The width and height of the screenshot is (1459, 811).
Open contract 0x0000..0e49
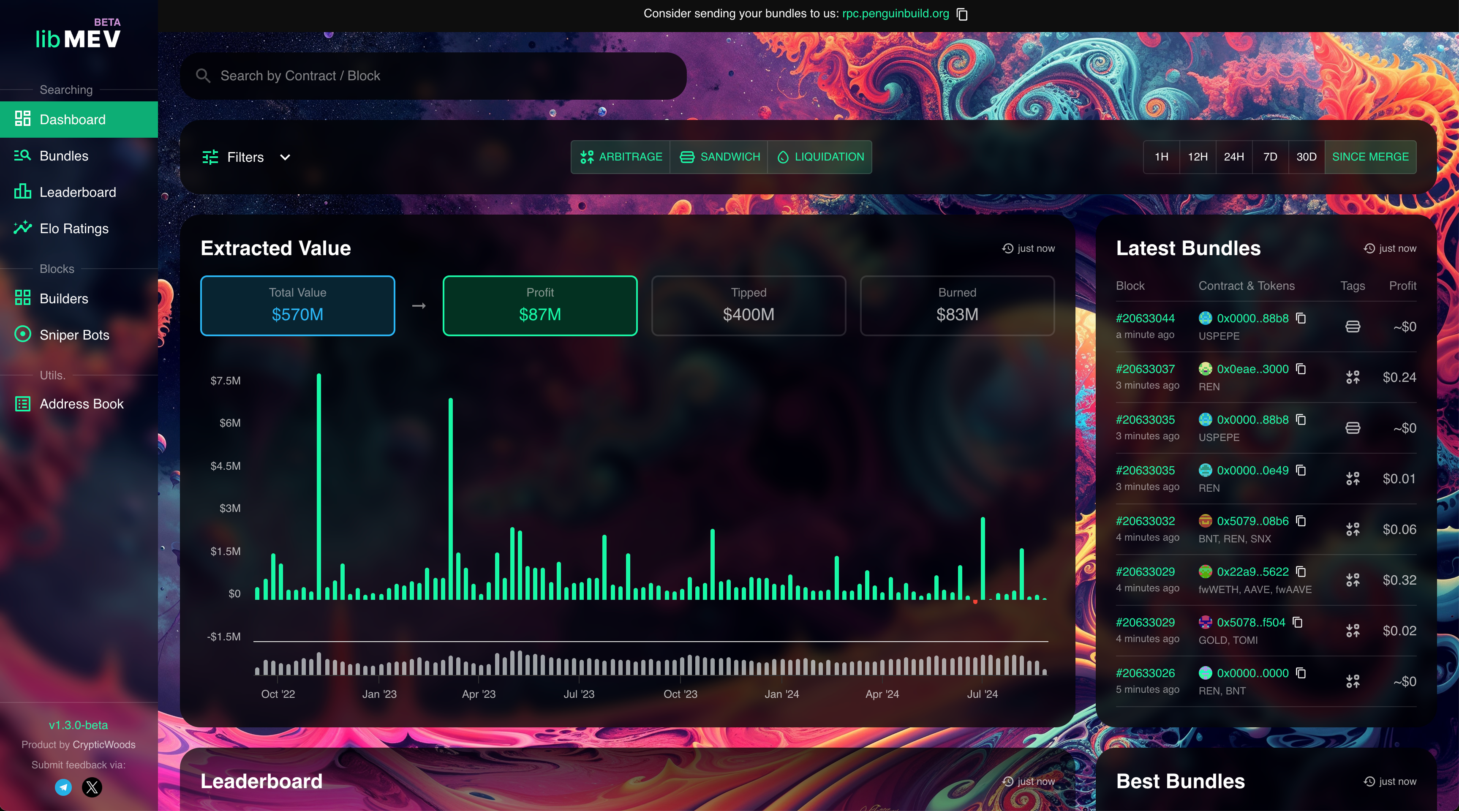1253,471
